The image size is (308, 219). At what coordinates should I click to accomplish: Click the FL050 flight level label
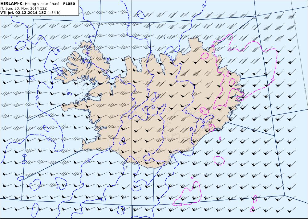(69, 4)
